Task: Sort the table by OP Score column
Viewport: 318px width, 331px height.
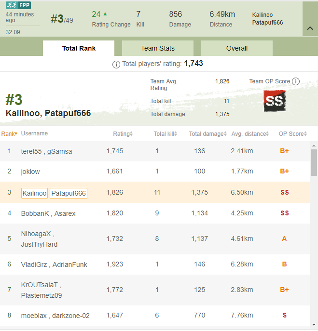Action: coord(292,133)
